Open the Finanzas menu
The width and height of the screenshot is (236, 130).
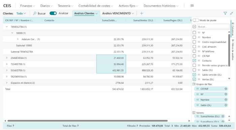(x=28, y=6)
